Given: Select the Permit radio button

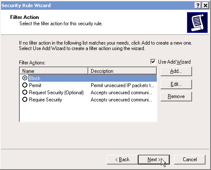Looking at the screenshot, I should [25, 85].
